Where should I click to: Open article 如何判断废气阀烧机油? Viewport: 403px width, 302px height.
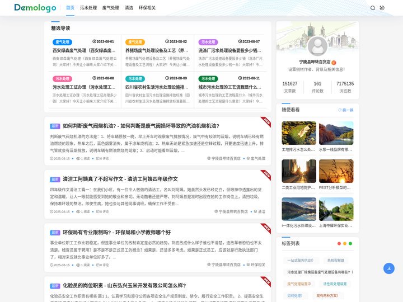pyautogui.click(x=141, y=126)
